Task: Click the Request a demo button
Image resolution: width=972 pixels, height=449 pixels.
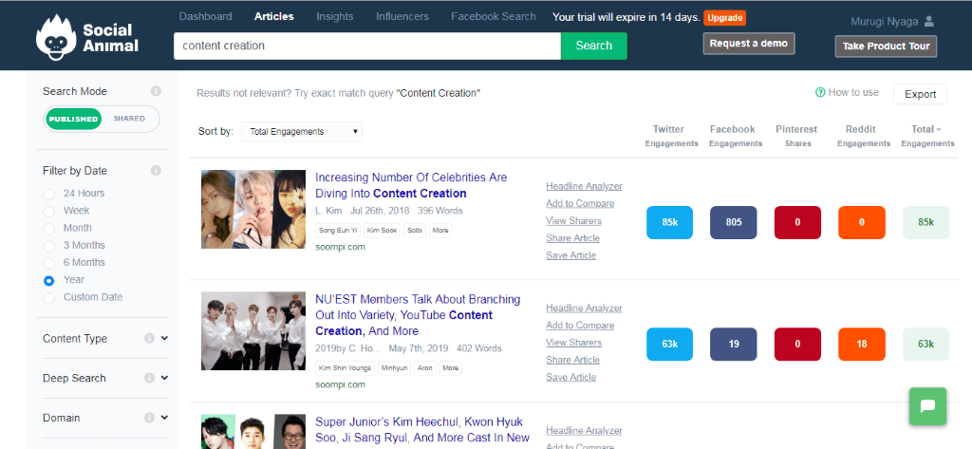Action: coord(749,44)
